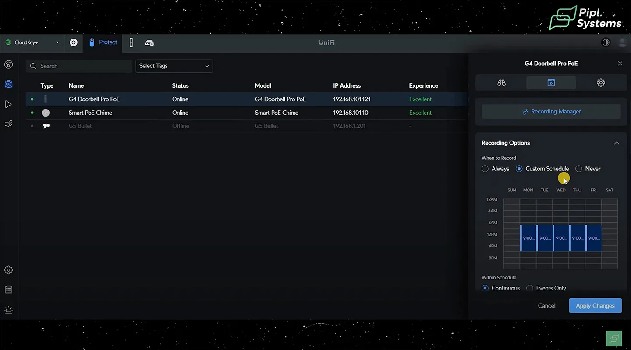The height and width of the screenshot is (350, 631).
Task: Switch to the device settings gear tab
Action: tap(601, 83)
